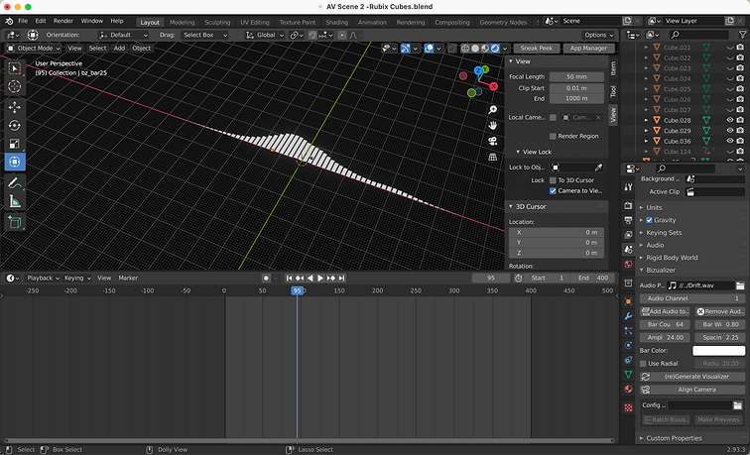
Task: Click the Focal Length 50 mm field
Action: pyautogui.click(x=576, y=77)
